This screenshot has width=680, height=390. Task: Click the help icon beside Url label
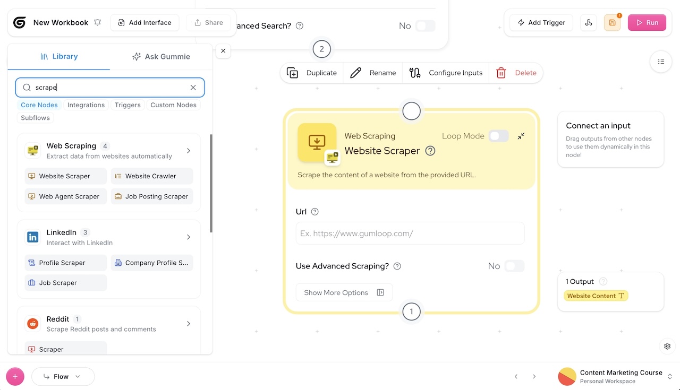click(314, 212)
